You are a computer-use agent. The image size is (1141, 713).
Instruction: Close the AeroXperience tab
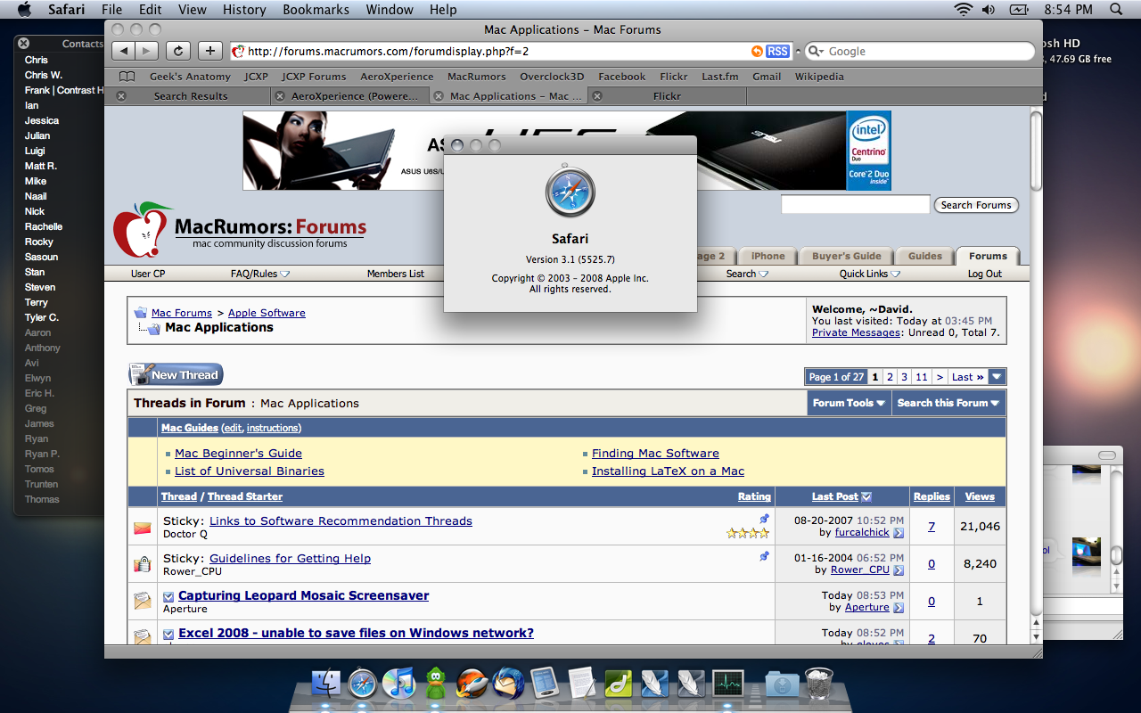(280, 96)
